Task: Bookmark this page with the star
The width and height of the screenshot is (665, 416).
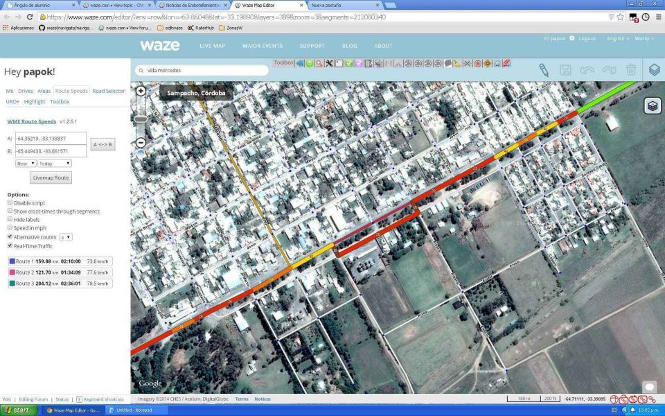Action: (621, 17)
